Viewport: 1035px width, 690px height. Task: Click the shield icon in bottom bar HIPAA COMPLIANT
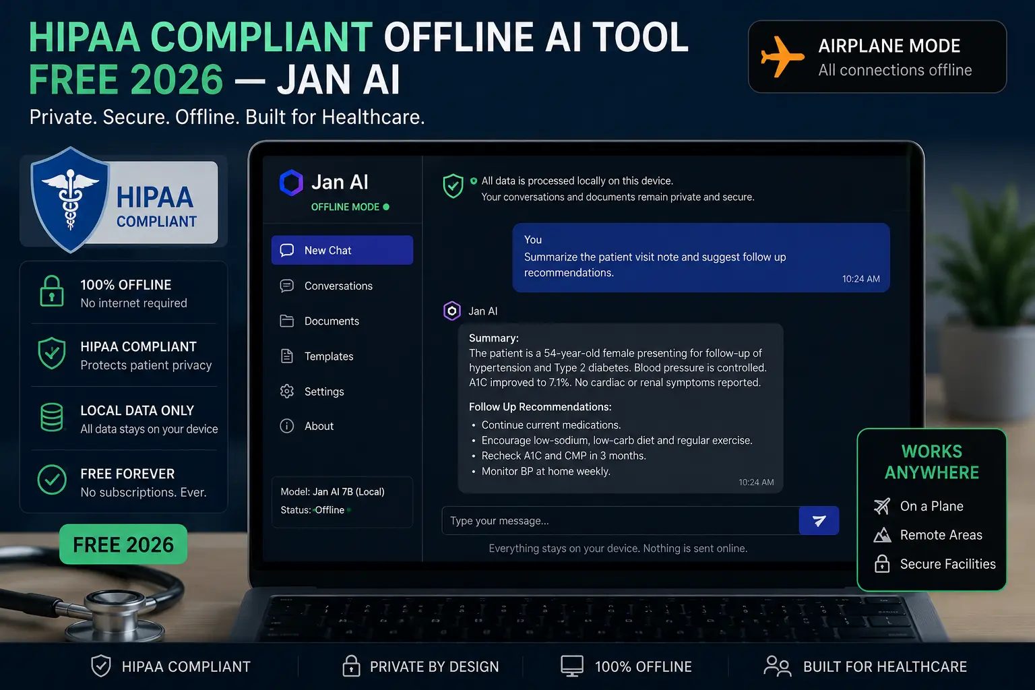[x=101, y=666]
